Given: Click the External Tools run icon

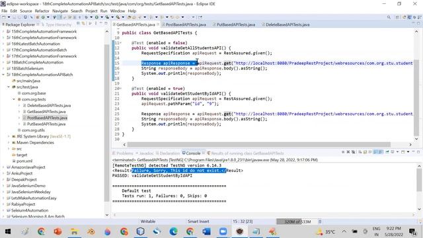Looking at the screenshot, I should pos(118,17).
